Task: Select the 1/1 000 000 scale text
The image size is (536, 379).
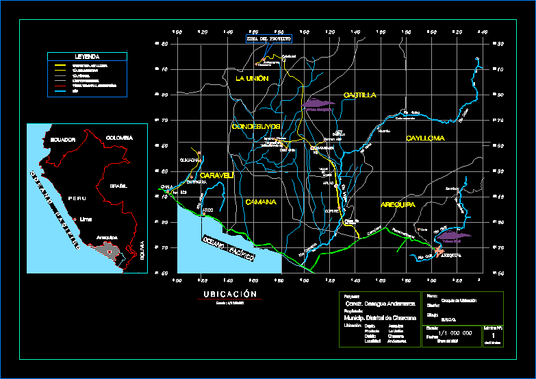Action: coord(450,332)
